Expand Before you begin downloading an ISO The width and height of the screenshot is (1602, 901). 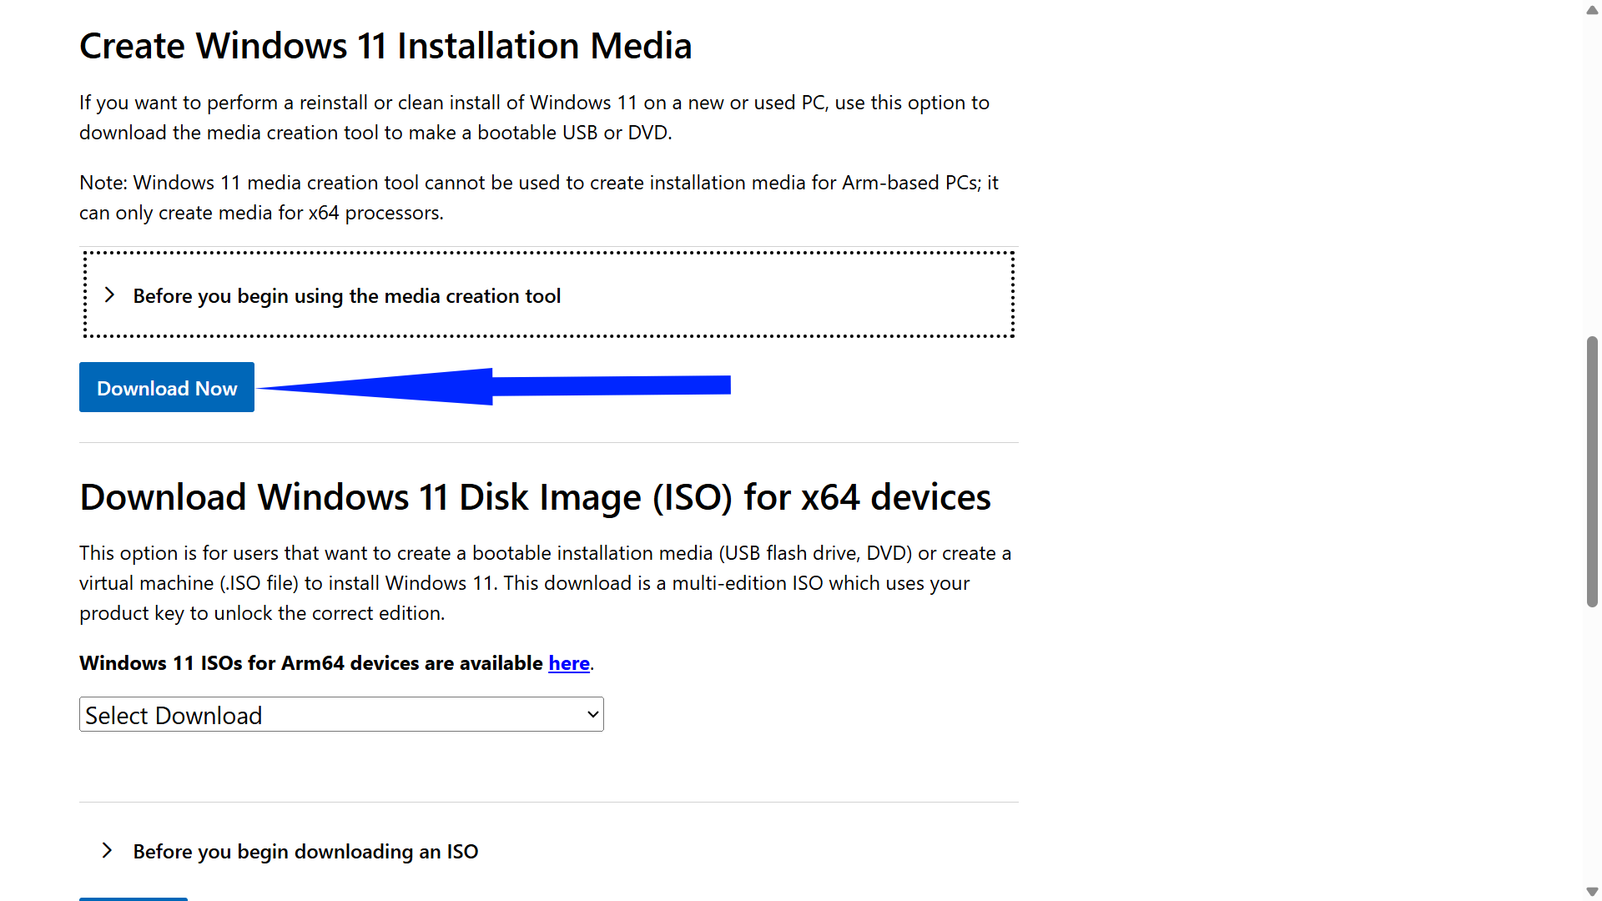click(x=305, y=851)
